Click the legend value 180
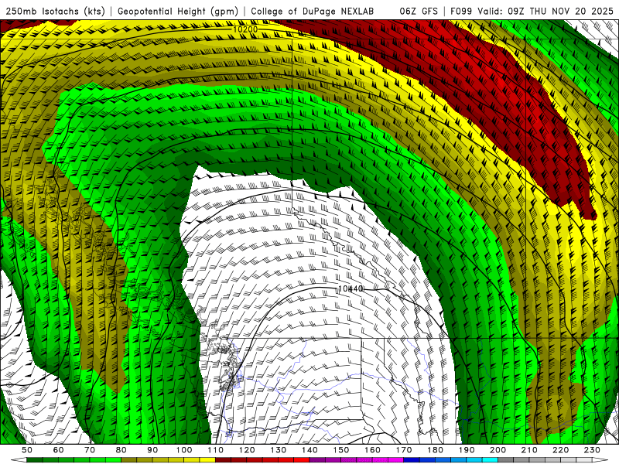 click(435, 450)
